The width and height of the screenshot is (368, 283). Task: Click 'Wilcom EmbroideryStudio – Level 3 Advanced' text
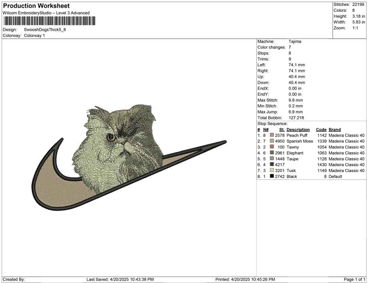coord(46,13)
